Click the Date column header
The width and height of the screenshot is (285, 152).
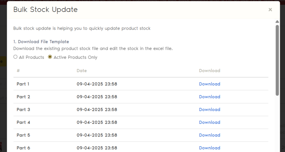(82, 70)
